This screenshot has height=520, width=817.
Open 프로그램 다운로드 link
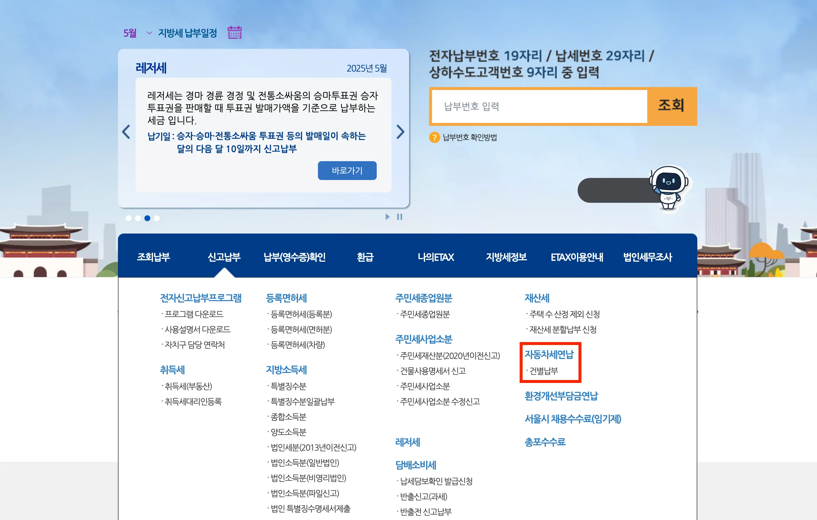[194, 314]
